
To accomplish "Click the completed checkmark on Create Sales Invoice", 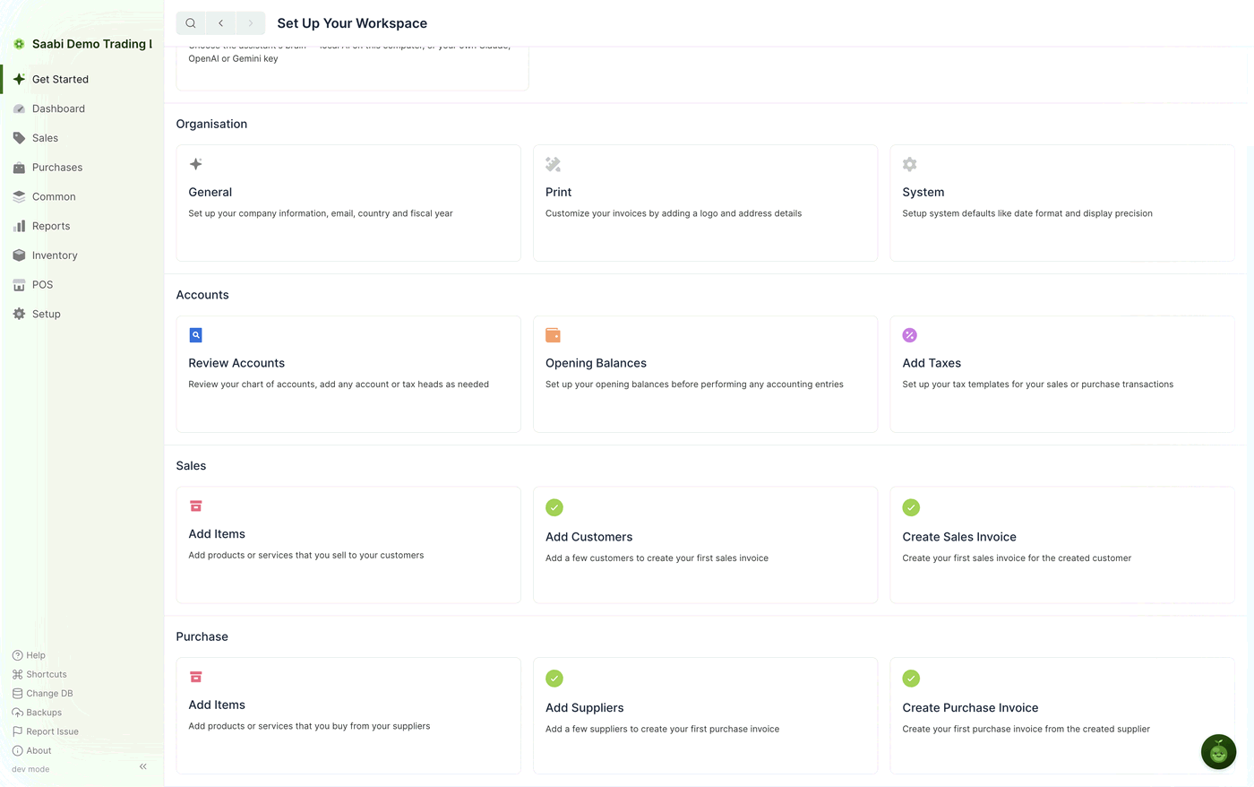I will (x=911, y=507).
